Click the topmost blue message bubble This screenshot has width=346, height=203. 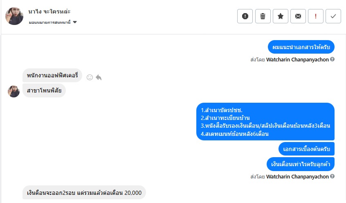coord(301,47)
